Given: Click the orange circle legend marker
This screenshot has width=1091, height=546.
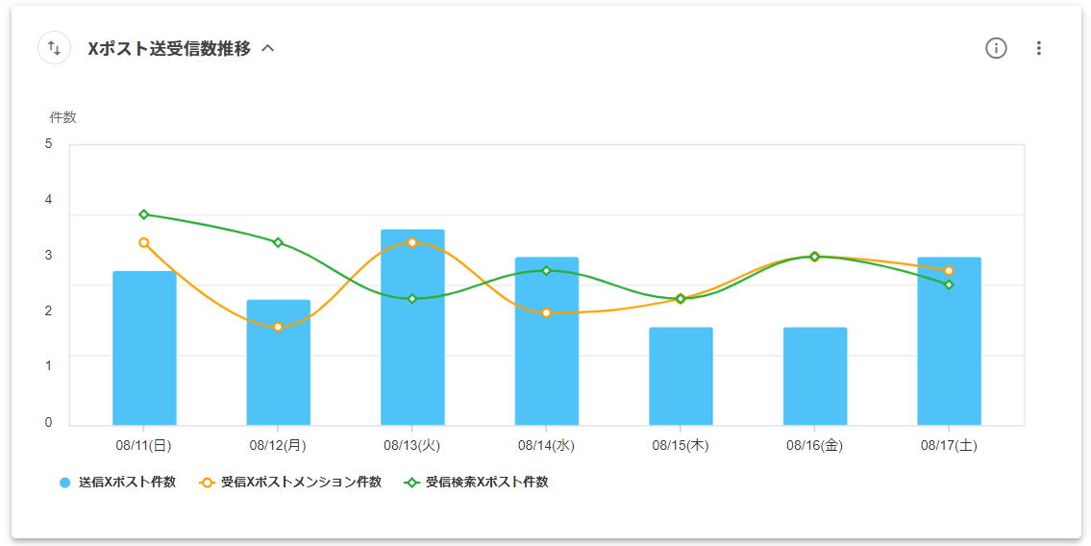Looking at the screenshot, I should click(207, 483).
